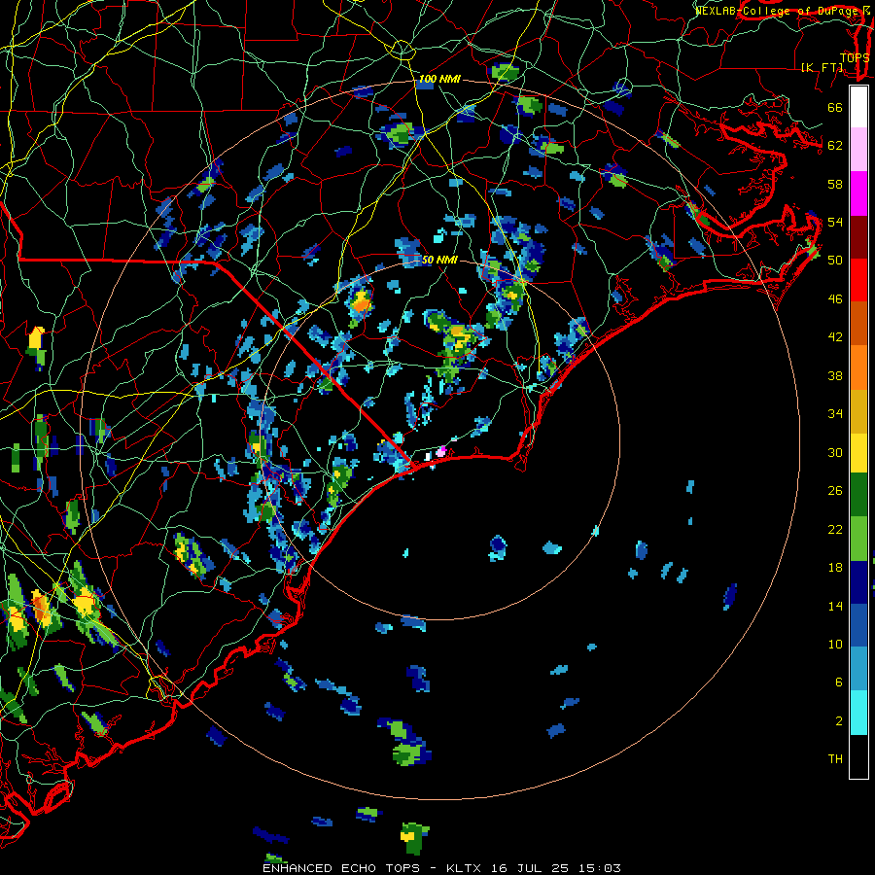Click the "ENHANCED ECHO TOPS" product title
This screenshot has height=875, width=875.
pos(341,868)
